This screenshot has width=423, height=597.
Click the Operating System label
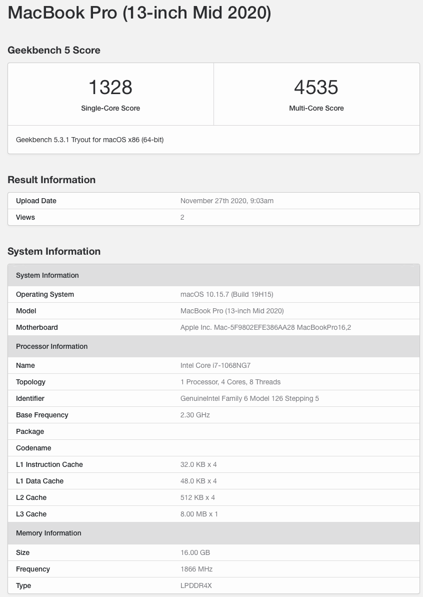point(45,294)
